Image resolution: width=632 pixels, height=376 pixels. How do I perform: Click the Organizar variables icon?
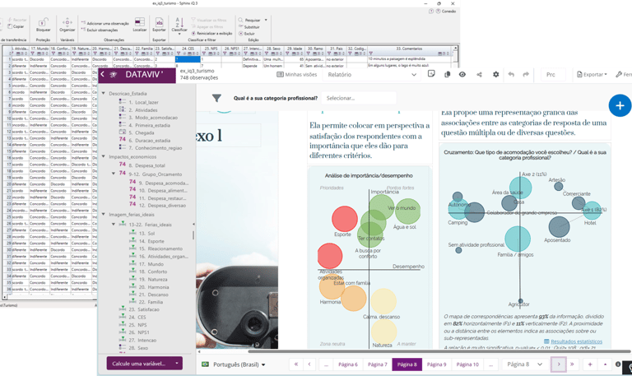(x=67, y=21)
